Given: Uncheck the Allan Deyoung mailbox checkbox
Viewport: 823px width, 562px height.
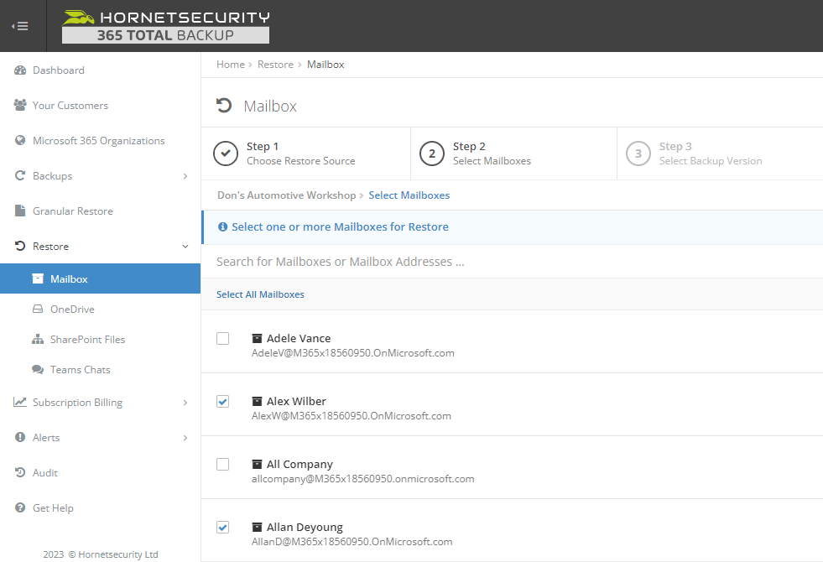Looking at the screenshot, I should point(222,527).
